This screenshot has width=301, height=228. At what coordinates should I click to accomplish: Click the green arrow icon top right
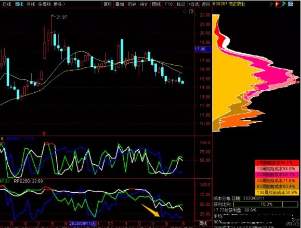pyautogui.click(x=284, y=4)
